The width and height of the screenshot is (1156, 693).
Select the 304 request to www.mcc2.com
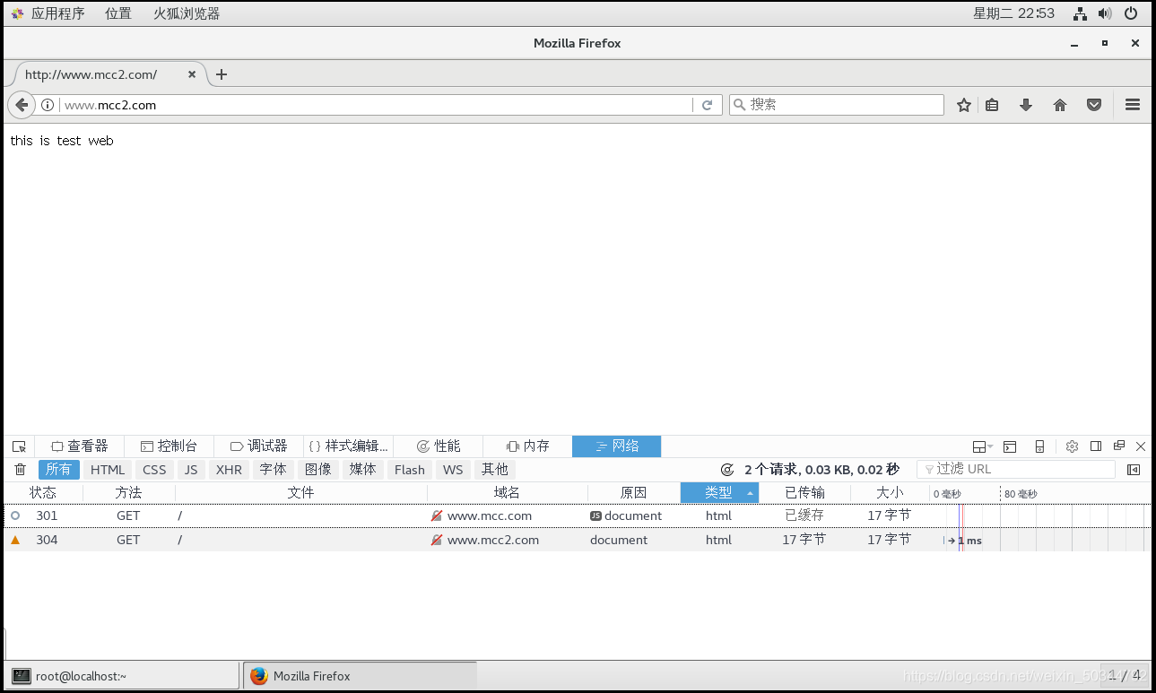(578, 540)
